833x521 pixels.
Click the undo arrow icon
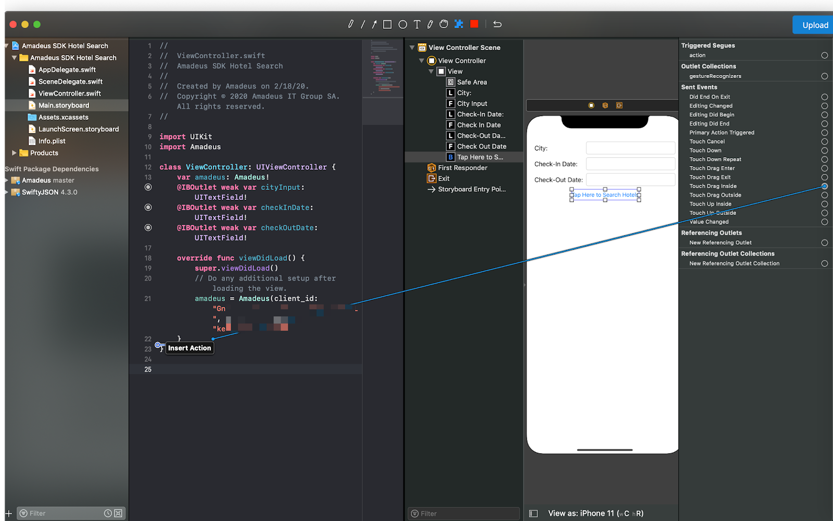point(497,24)
